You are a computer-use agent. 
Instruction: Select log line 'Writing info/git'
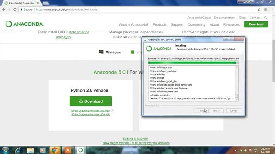click(156, 78)
